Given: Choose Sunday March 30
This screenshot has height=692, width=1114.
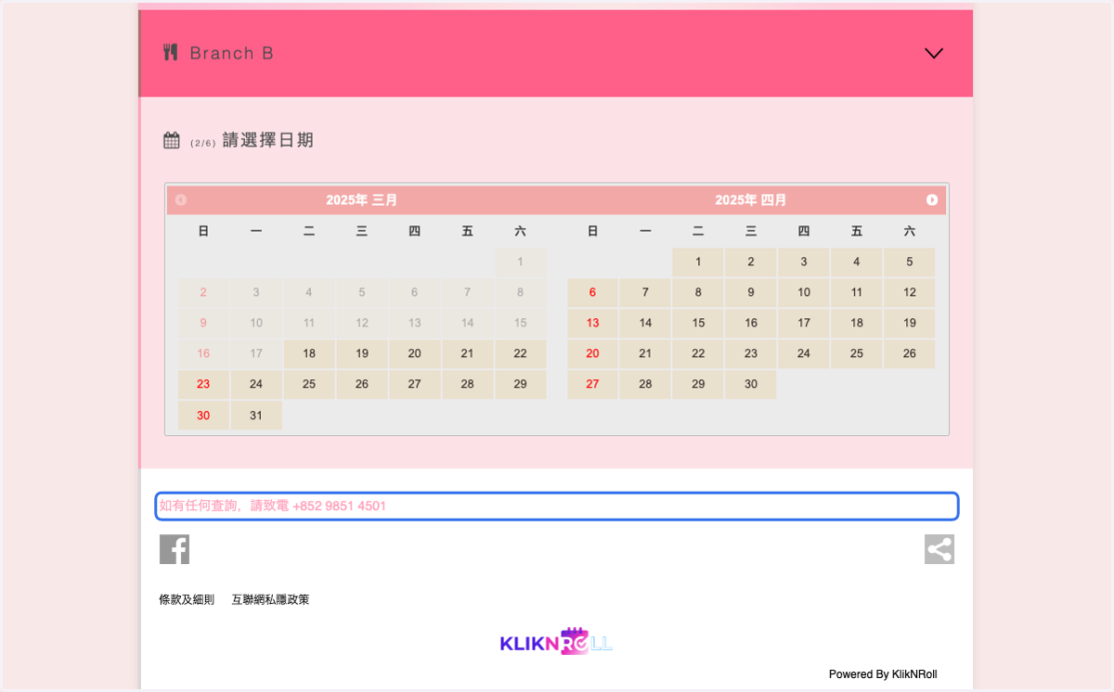Looking at the screenshot, I should point(203,416).
